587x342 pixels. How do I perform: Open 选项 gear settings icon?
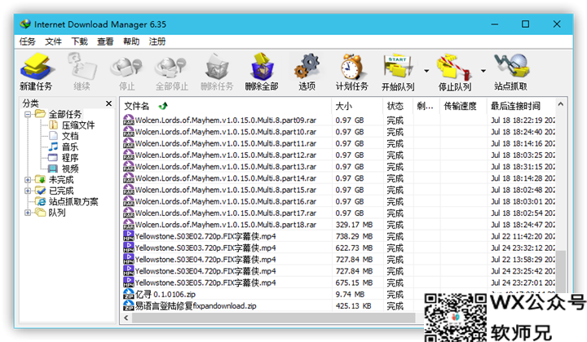click(x=307, y=67)
